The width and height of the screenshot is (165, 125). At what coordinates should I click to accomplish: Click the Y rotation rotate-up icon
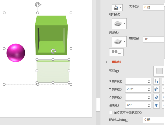click(156, 89)
